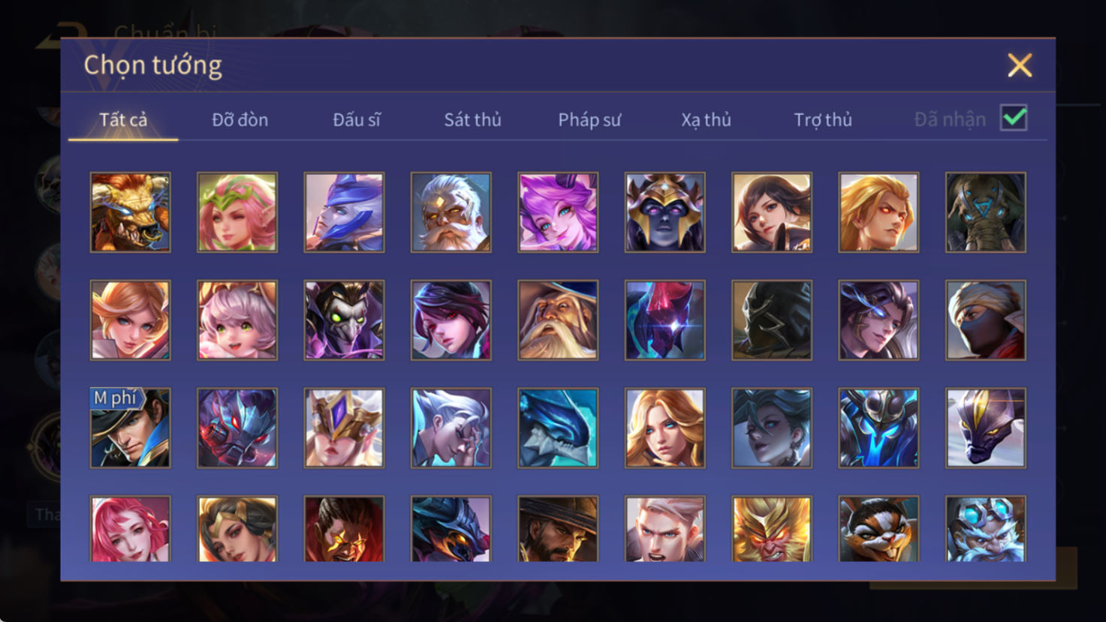Select the Tất cả tab
Viewport: 1106px width, 622px height.
pos(123,120)
